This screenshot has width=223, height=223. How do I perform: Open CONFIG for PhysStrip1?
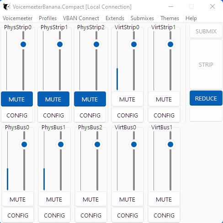click(53, 115)
